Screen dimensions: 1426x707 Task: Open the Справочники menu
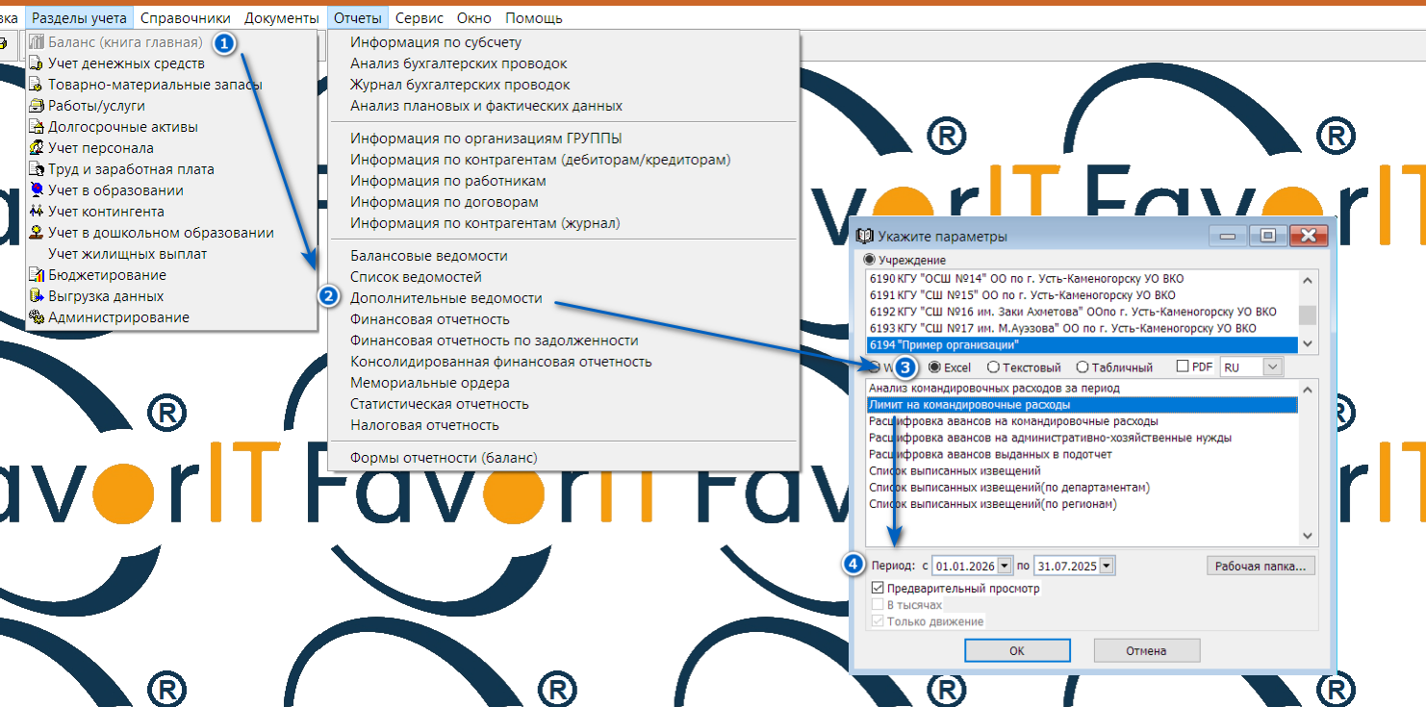tap(185, 18)
